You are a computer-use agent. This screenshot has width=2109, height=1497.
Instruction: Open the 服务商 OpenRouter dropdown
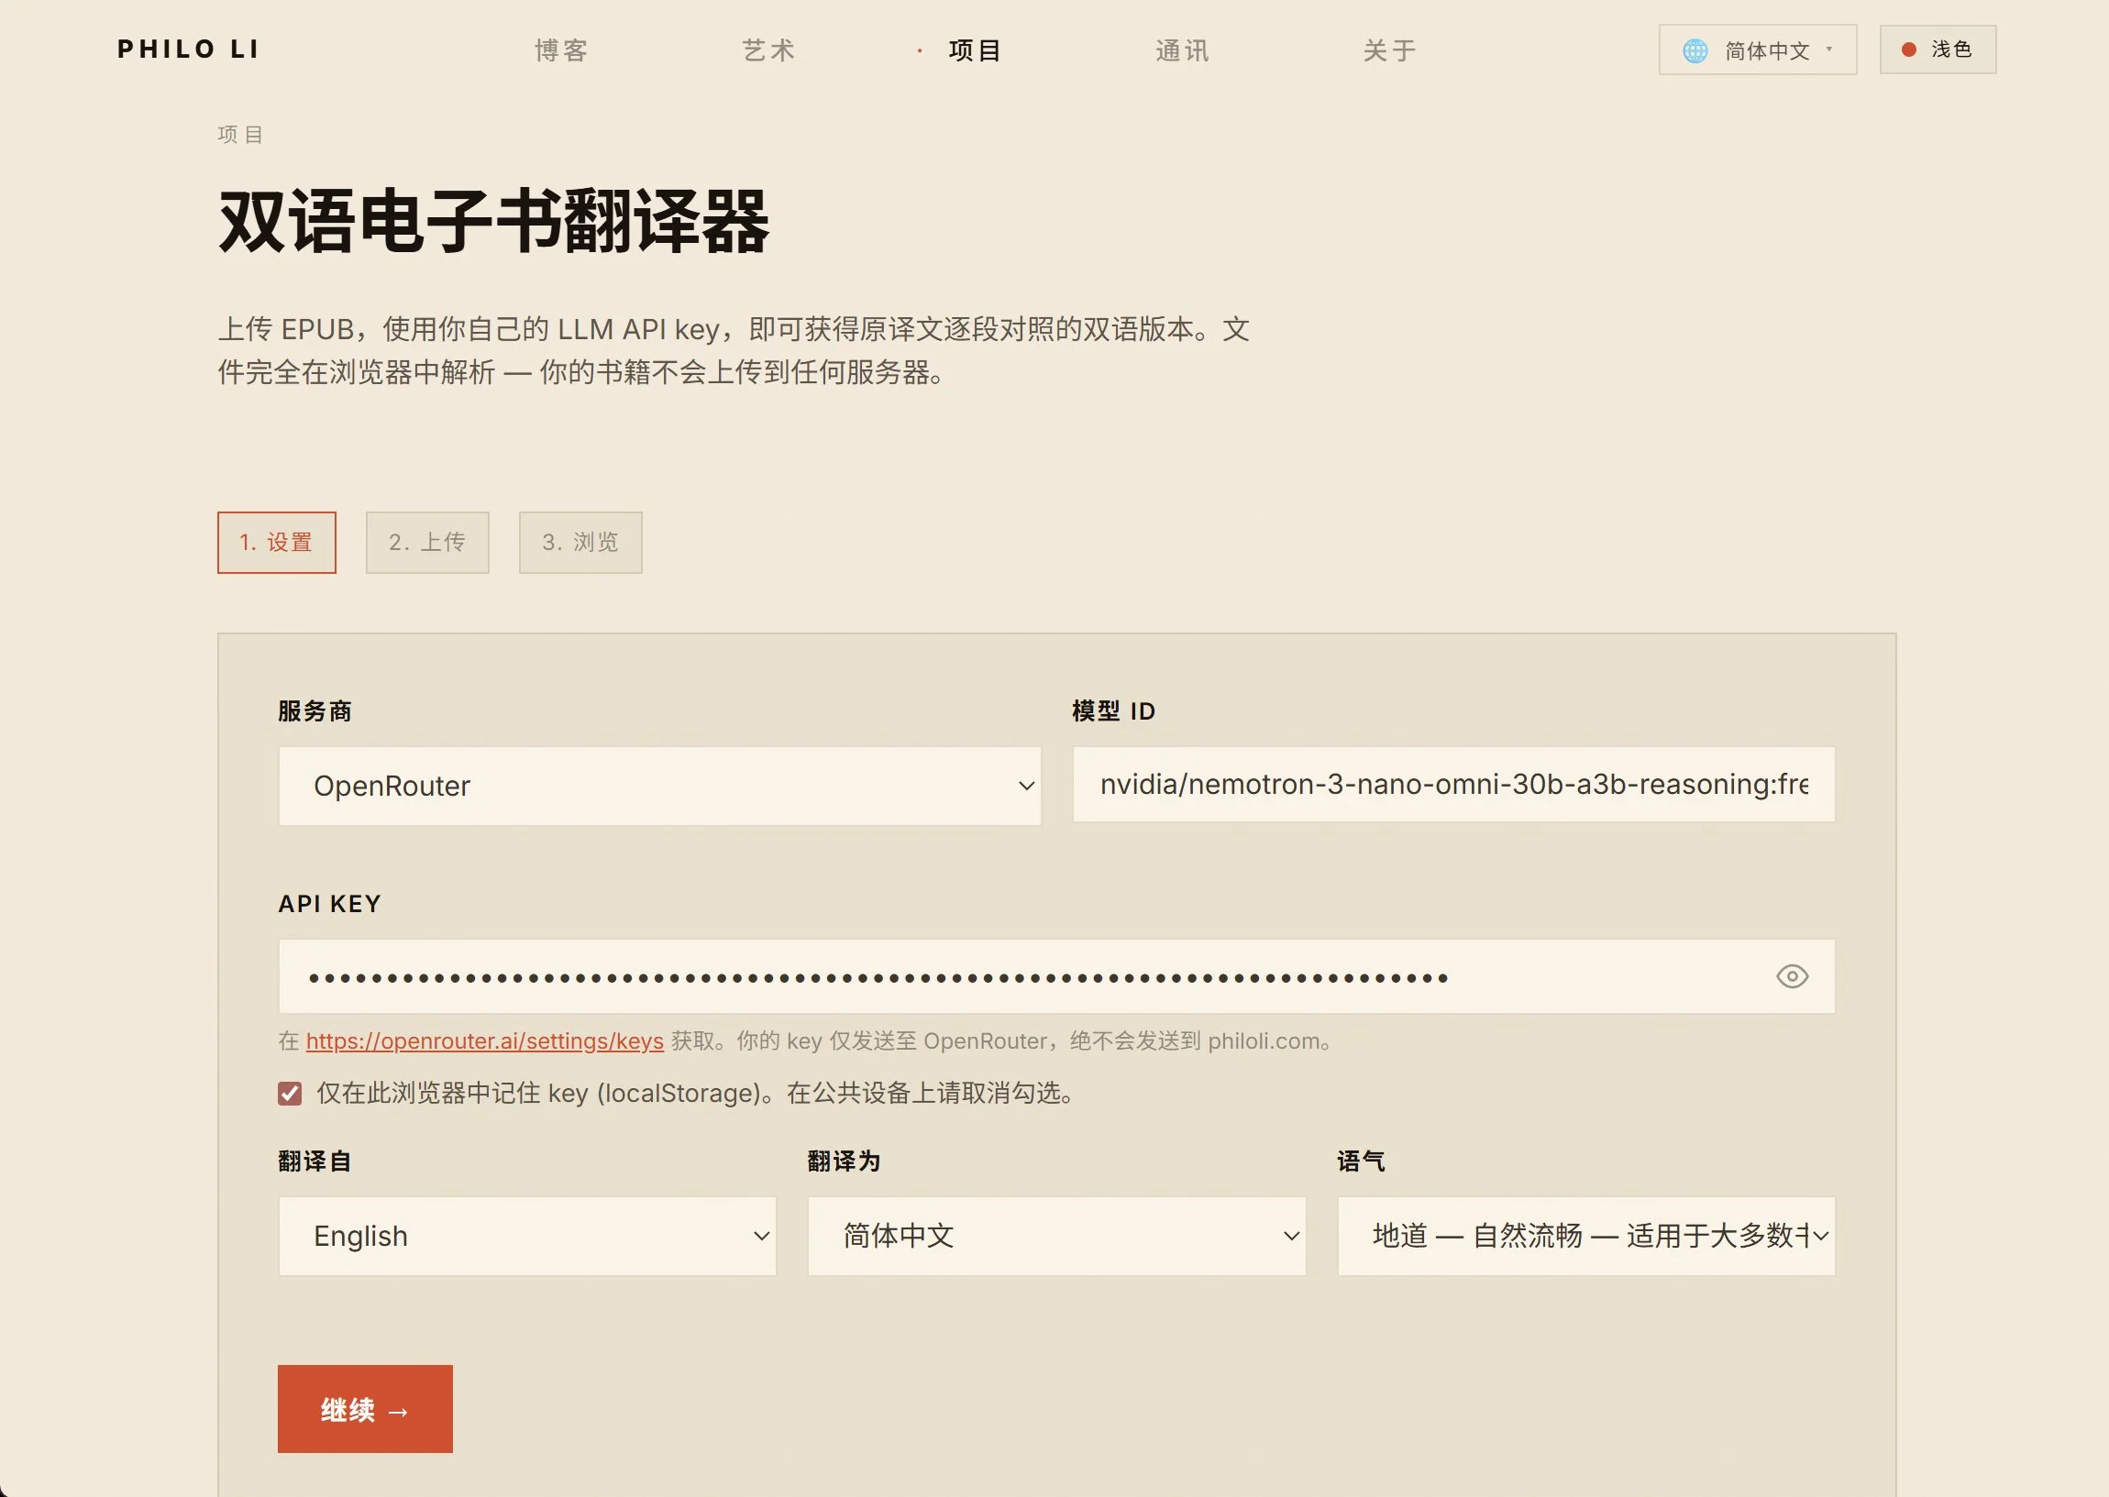click(x=660, y=786)
